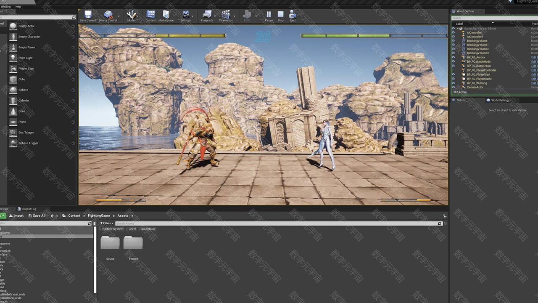Toggle visibility of BlockingVolume
Image resolution: width=538 pixels, height=303 pixels.
pyautogui.click(x=453, y=41)
